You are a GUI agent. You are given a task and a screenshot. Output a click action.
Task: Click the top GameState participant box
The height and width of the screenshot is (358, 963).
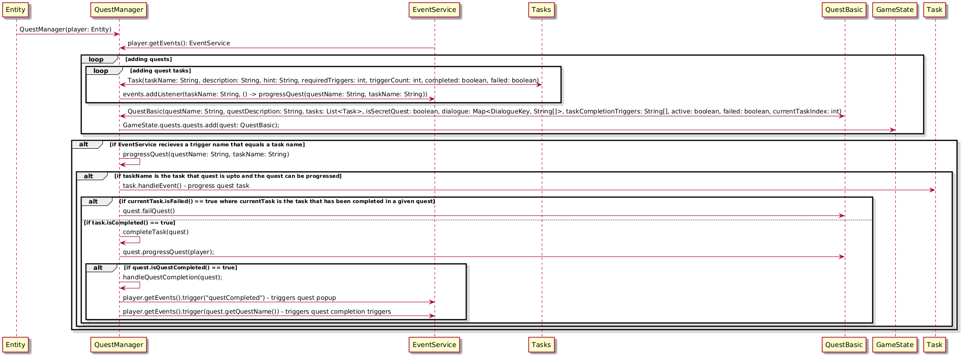click(895, 10)
